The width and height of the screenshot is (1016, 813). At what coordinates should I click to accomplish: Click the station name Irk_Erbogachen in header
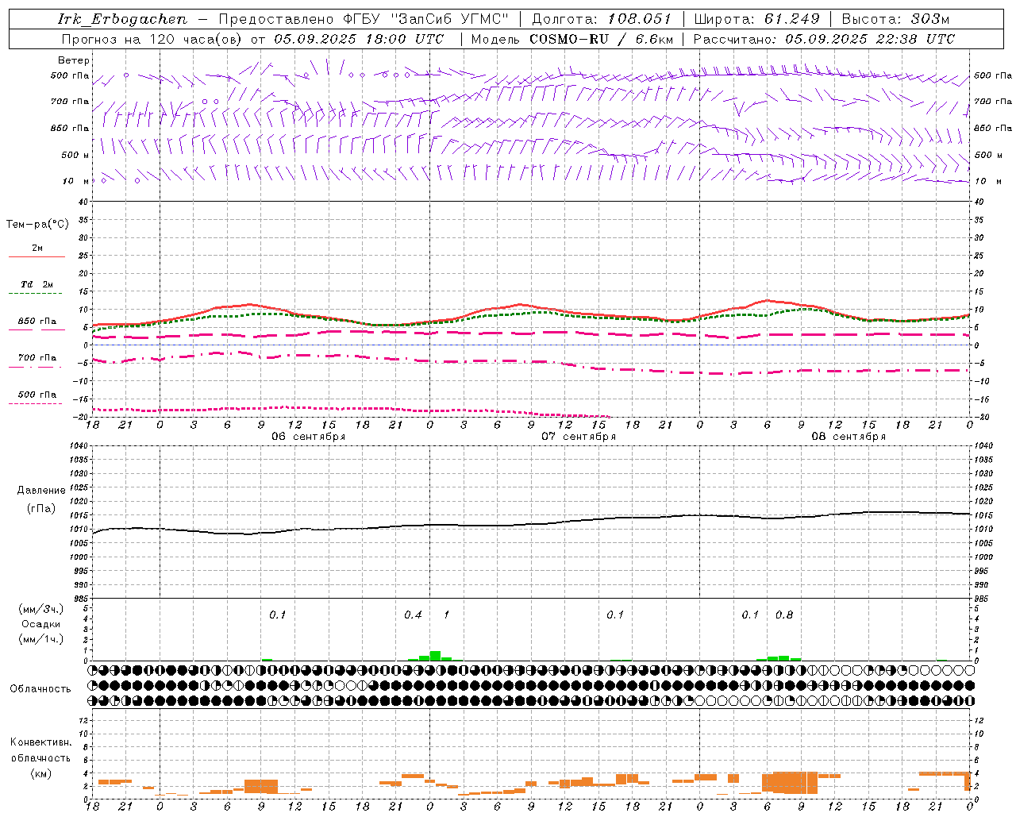tap(122, 19)
